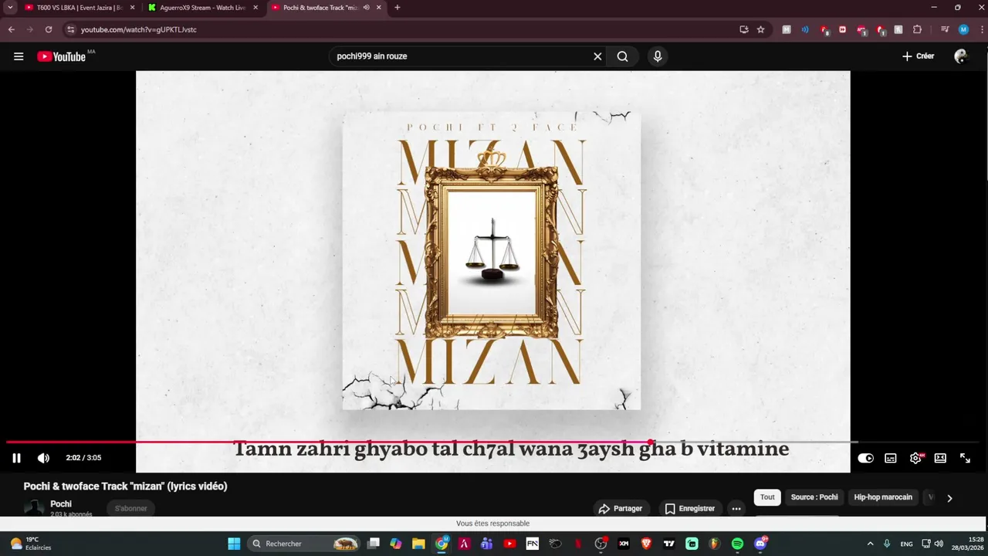This screenshot has width=988, height=556.
Task: Click the taskbar Rechercher search box
Action: [x=305, y=544]
